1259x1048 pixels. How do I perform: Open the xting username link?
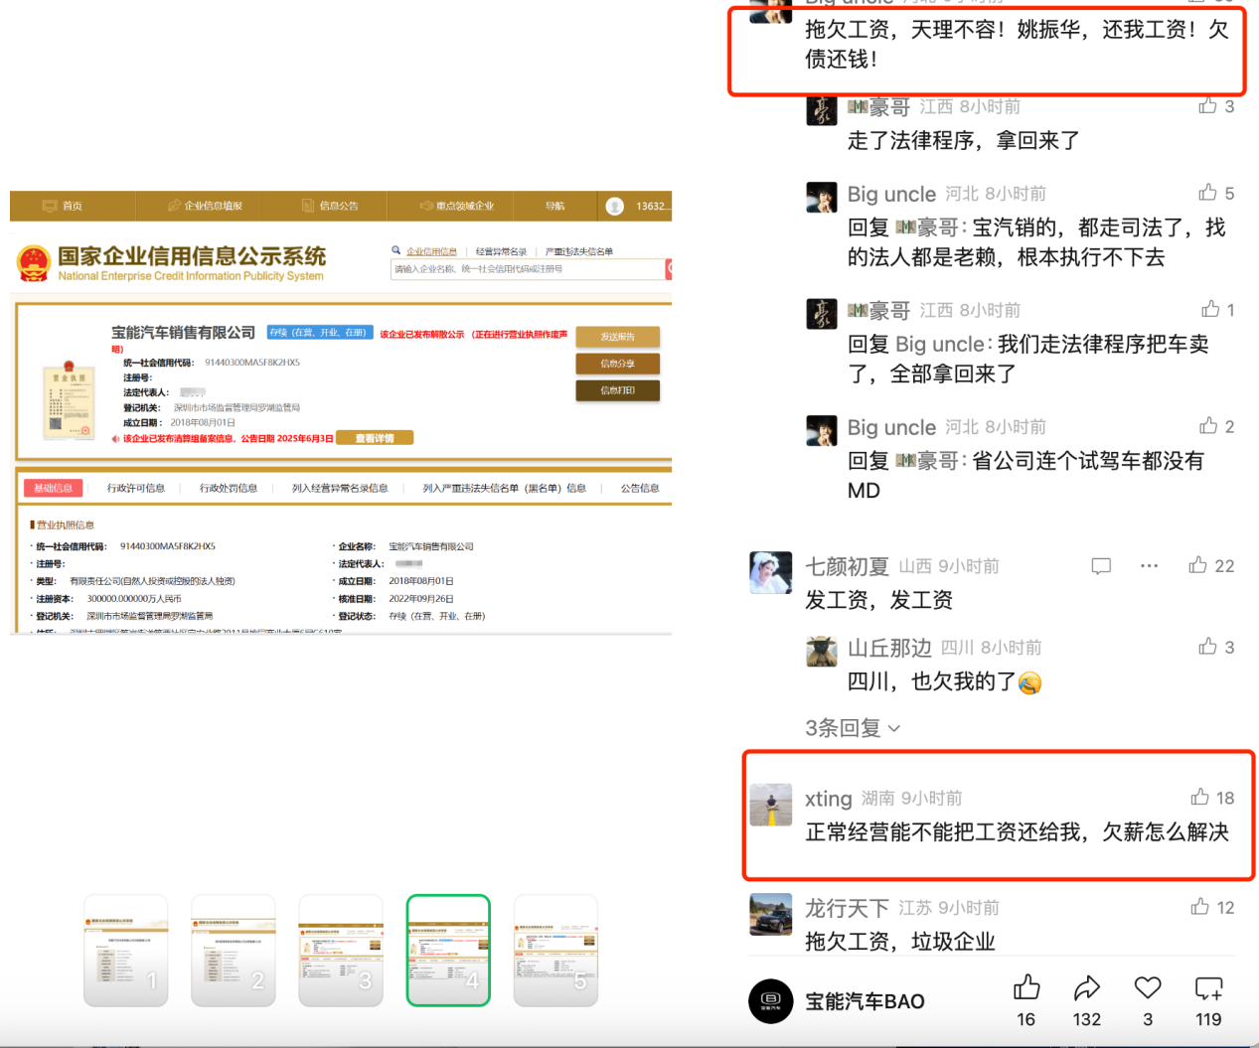coord(829,799)
